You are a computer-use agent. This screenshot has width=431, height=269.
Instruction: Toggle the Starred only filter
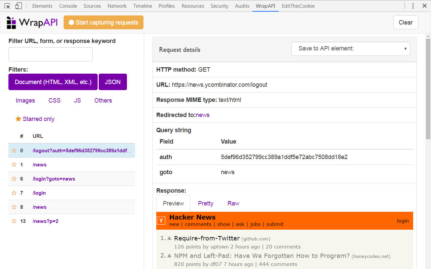tap(35, 119)
